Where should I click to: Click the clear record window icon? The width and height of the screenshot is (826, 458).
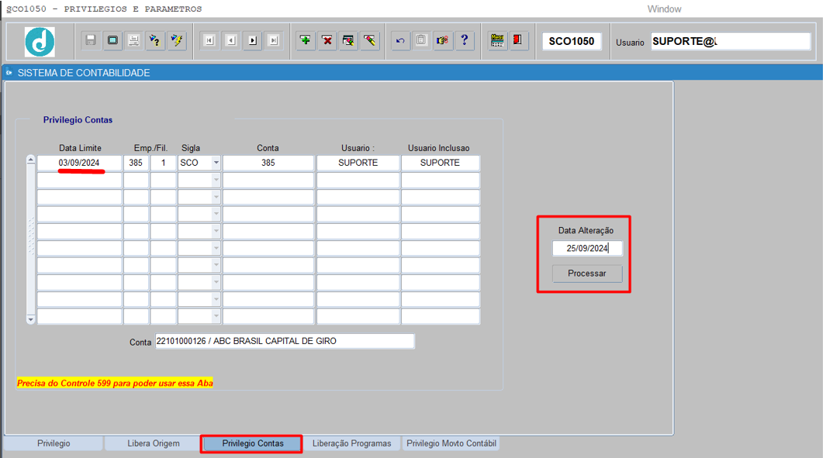point(348,40)
